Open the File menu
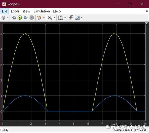149x133 pixels. coord(4,11)
